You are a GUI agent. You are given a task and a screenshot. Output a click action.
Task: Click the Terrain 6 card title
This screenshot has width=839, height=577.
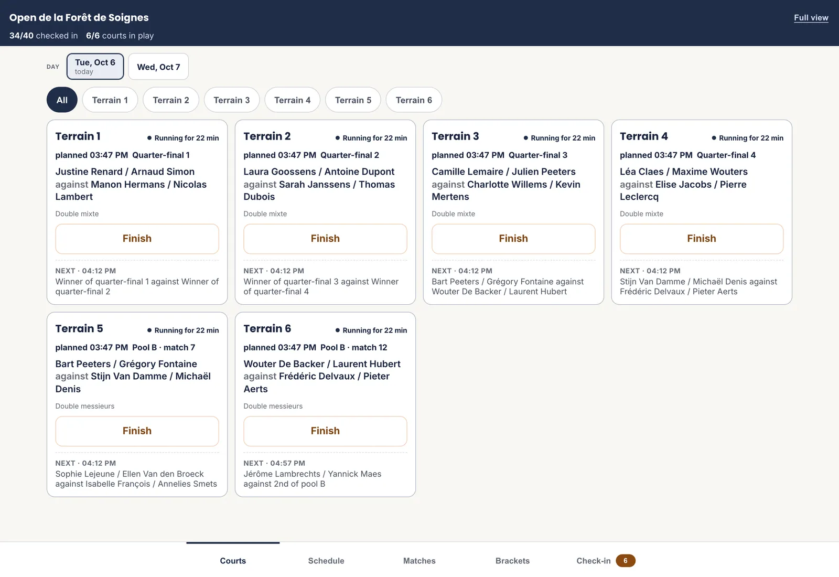[x=267, y=329]
